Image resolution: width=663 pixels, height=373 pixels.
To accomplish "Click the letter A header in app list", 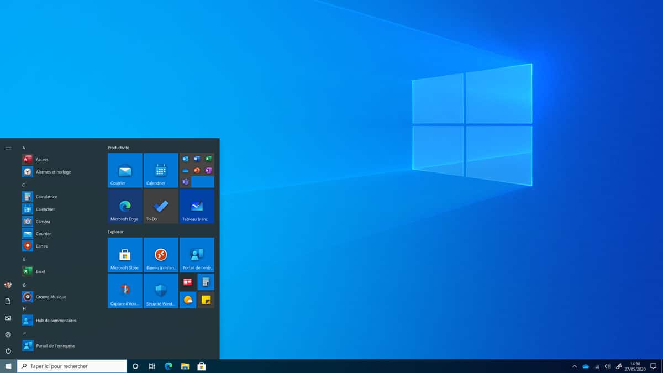I will [x=24, y=148].
